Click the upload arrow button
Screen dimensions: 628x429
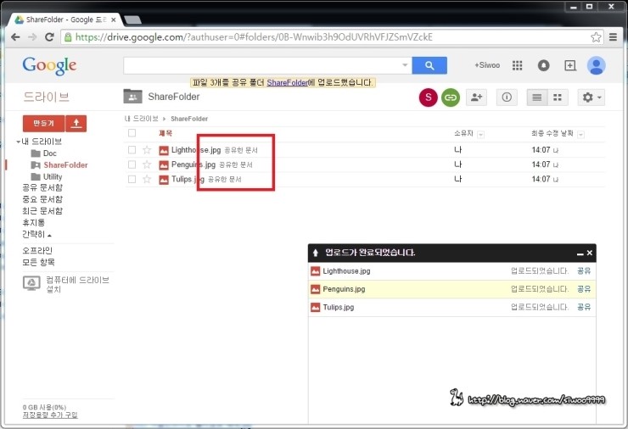tap(76, 123)
